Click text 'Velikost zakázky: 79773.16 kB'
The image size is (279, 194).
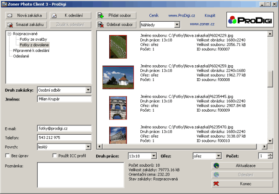pos(154,170)
